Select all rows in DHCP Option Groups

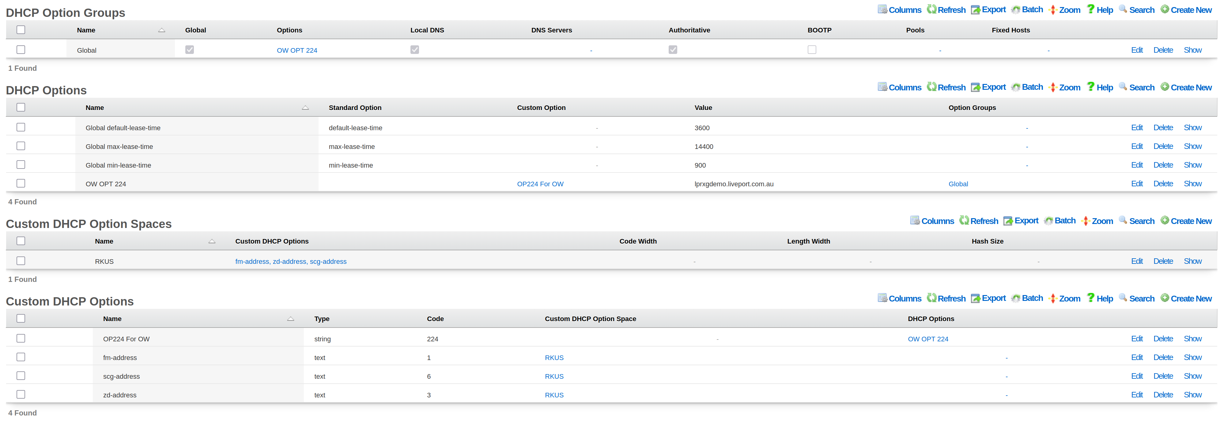coord(21,30)
